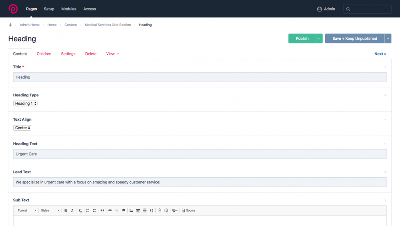Collapse the Heading Type field chevron
The width and height of the screenshot is (400, 226).
tap(386, 95)
